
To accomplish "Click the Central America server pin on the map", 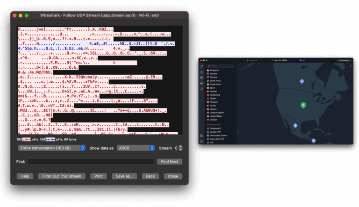I will click(314, 141).
